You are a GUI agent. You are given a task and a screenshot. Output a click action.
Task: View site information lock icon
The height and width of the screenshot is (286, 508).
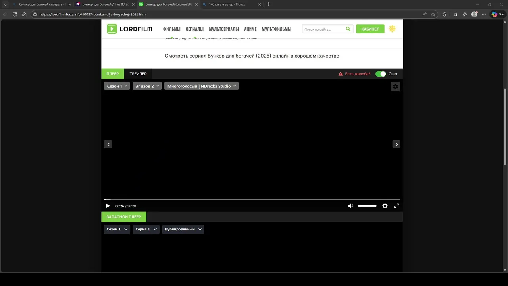coord(35,14)
